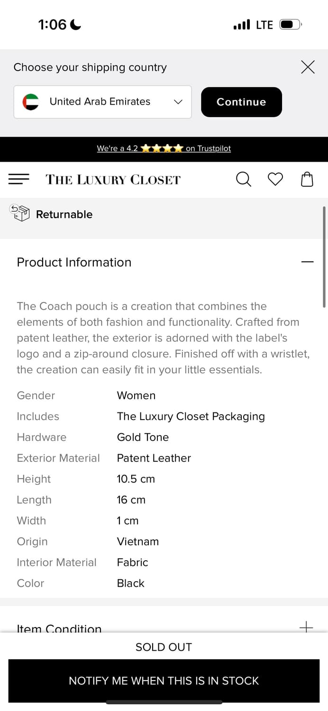Screen dimensions: 328x711
Task: Tap the Product Information heading
Action: (74, 262)
